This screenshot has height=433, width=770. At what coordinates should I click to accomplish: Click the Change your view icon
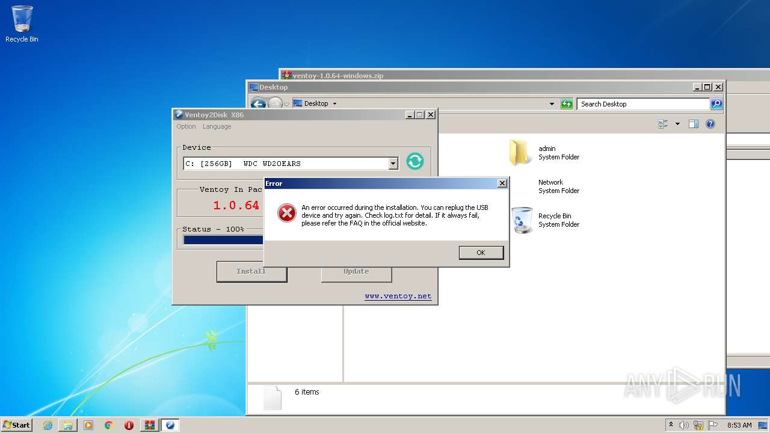point(664,124)
